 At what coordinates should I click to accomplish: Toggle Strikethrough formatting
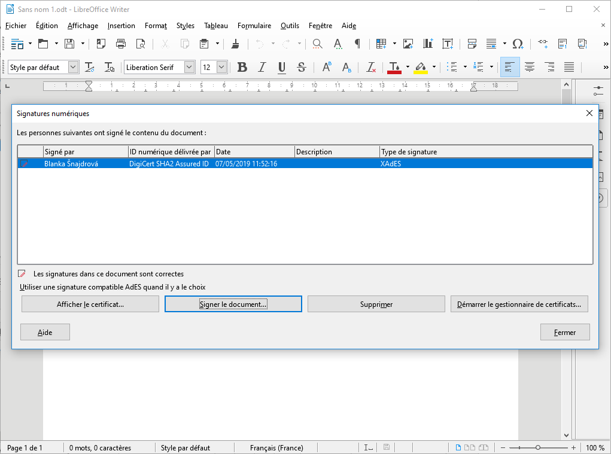point(302,67)
